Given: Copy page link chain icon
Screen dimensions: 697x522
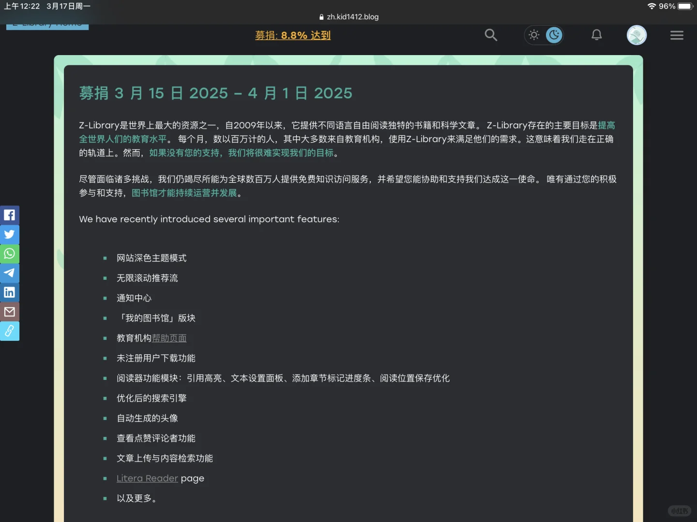Looking at the screenshot, I should tap(9, 331).
